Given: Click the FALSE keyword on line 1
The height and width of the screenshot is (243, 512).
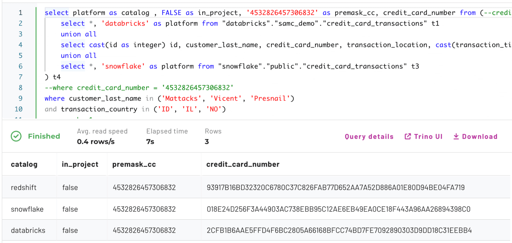Looking at the screenshot, I should pos(171,13).
